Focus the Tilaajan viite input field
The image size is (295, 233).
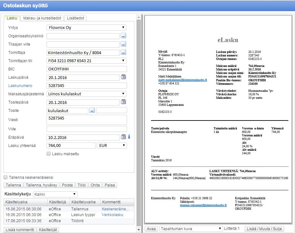point(83,44)
